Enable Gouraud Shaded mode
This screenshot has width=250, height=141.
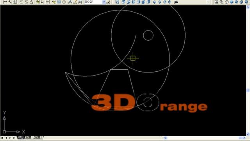coord(236,2)
